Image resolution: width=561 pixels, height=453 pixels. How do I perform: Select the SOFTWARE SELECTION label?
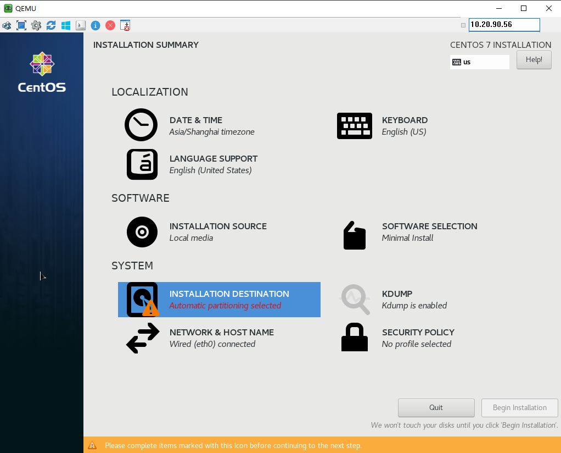pyautogui.click(x=430, y=226)
